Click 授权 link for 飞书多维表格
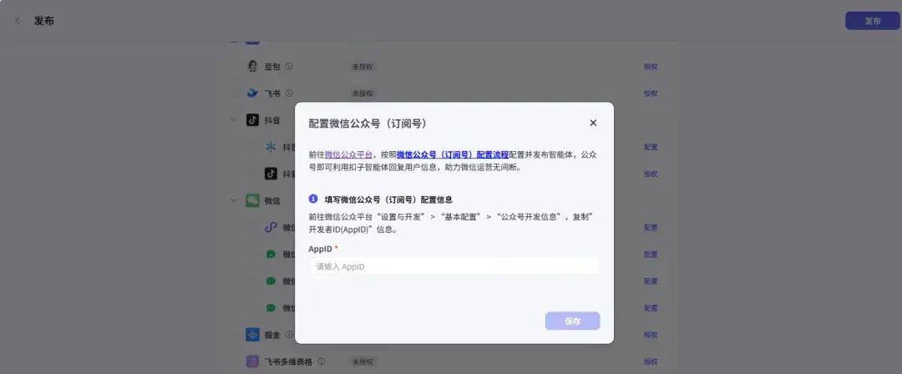902x374 pixels. [x=651, y=362]
